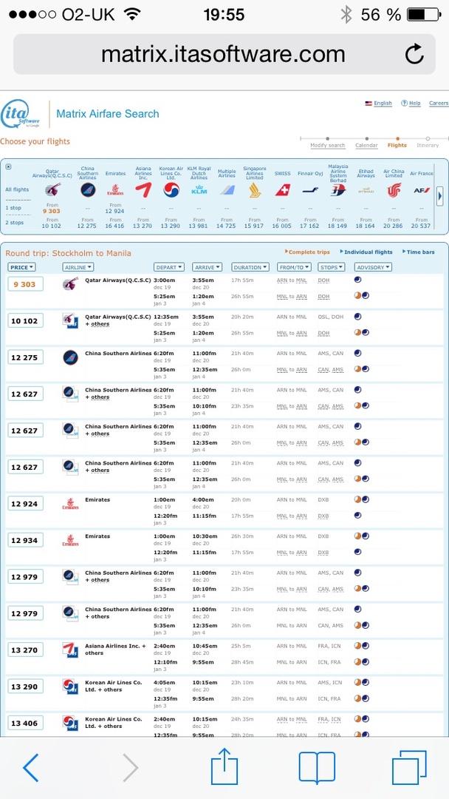Image resolution: width=449 pixels, height=799 pixels.
Task: Select the 9 303 price button
Action: point(26,284)
